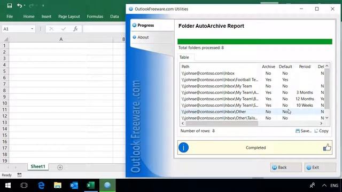Open Task View from taskbar
Screen dimensions: 342x192
pos(24,185)
